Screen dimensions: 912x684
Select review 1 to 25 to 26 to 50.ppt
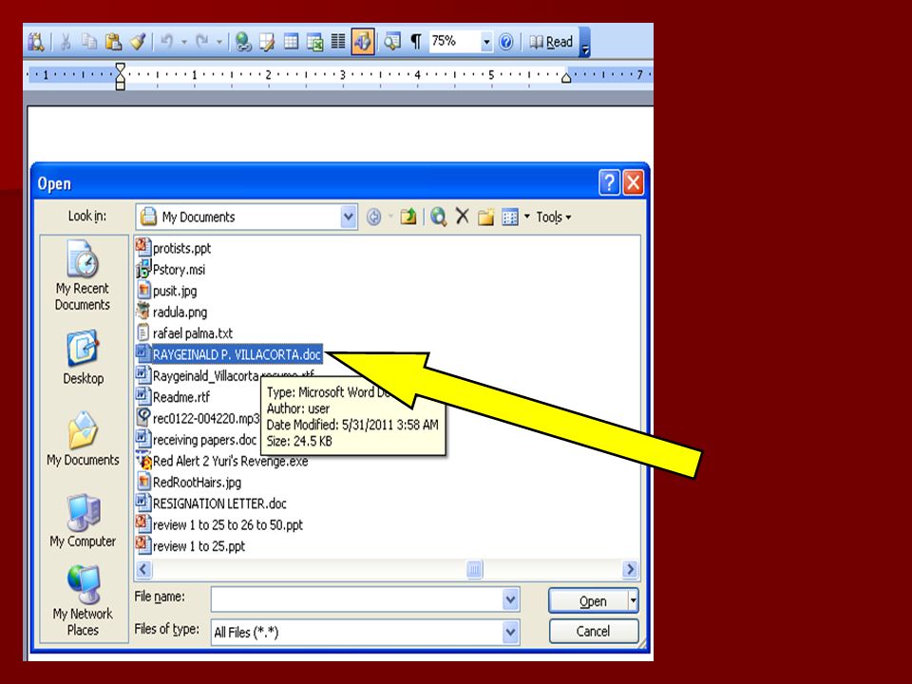coord(219,524)
